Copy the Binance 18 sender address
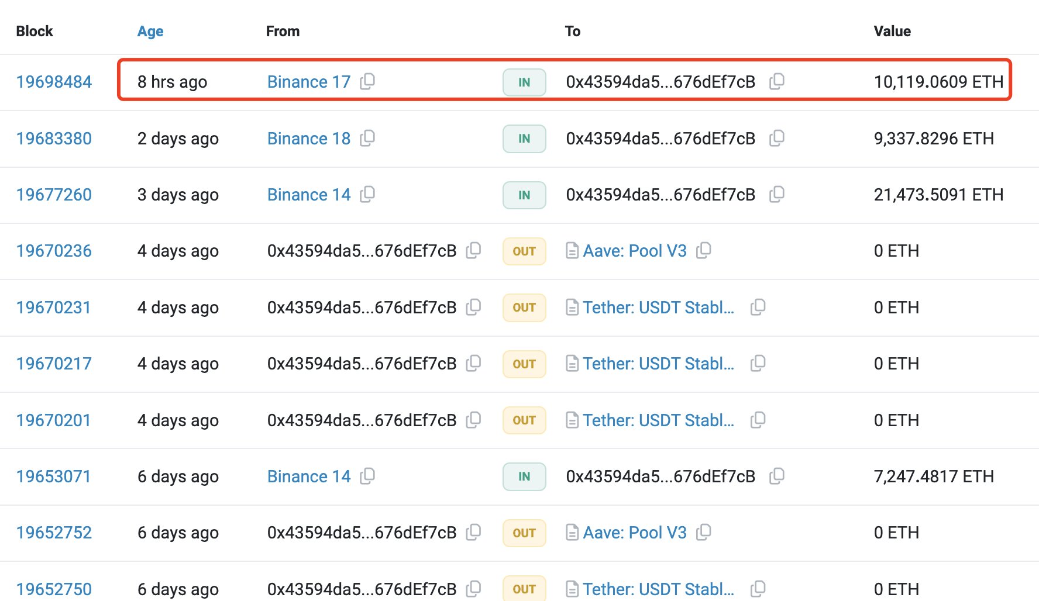 [367, 138]
